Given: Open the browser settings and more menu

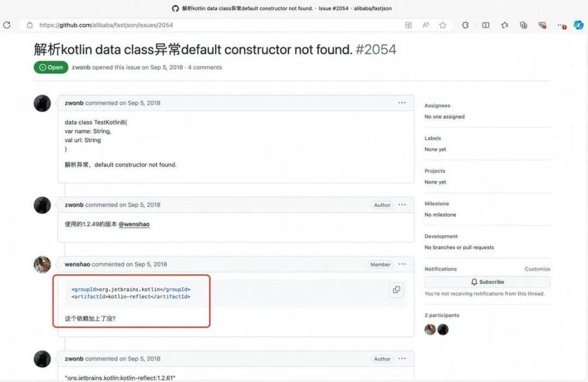Looking at the screenshot, I should (561, 25).
